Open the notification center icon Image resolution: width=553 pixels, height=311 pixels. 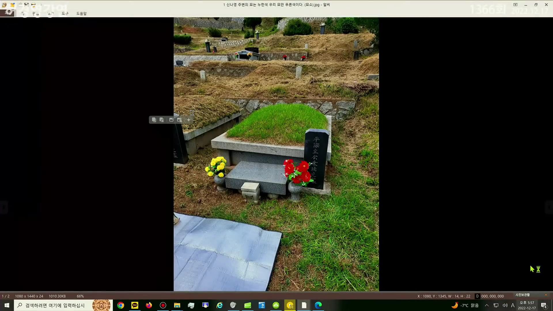(x=544, y=305)
